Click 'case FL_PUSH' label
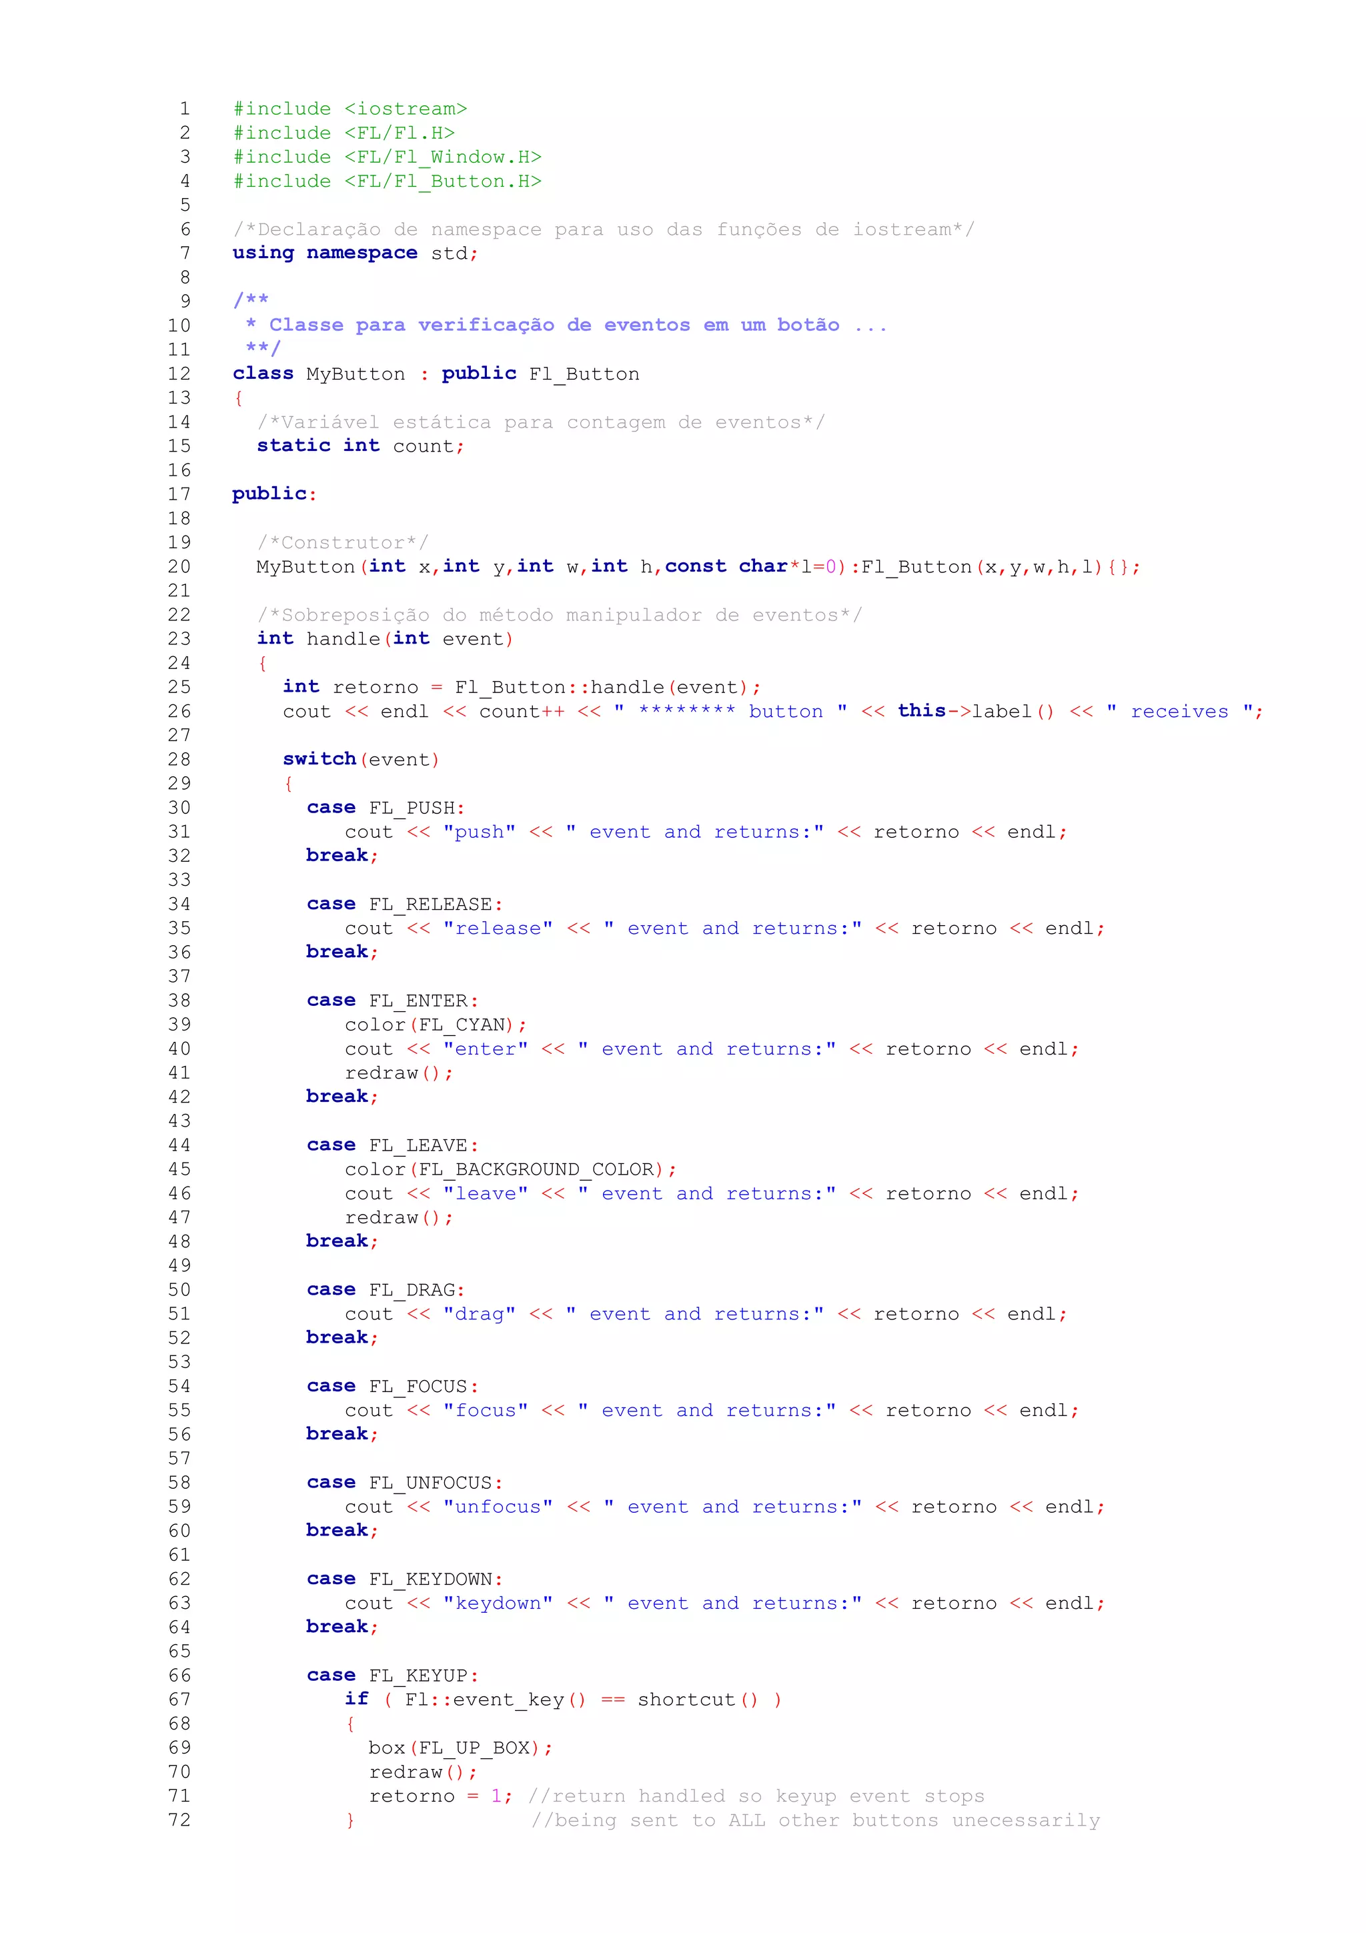Screen dimensions: 1366x1933 [x=386, y=807]
